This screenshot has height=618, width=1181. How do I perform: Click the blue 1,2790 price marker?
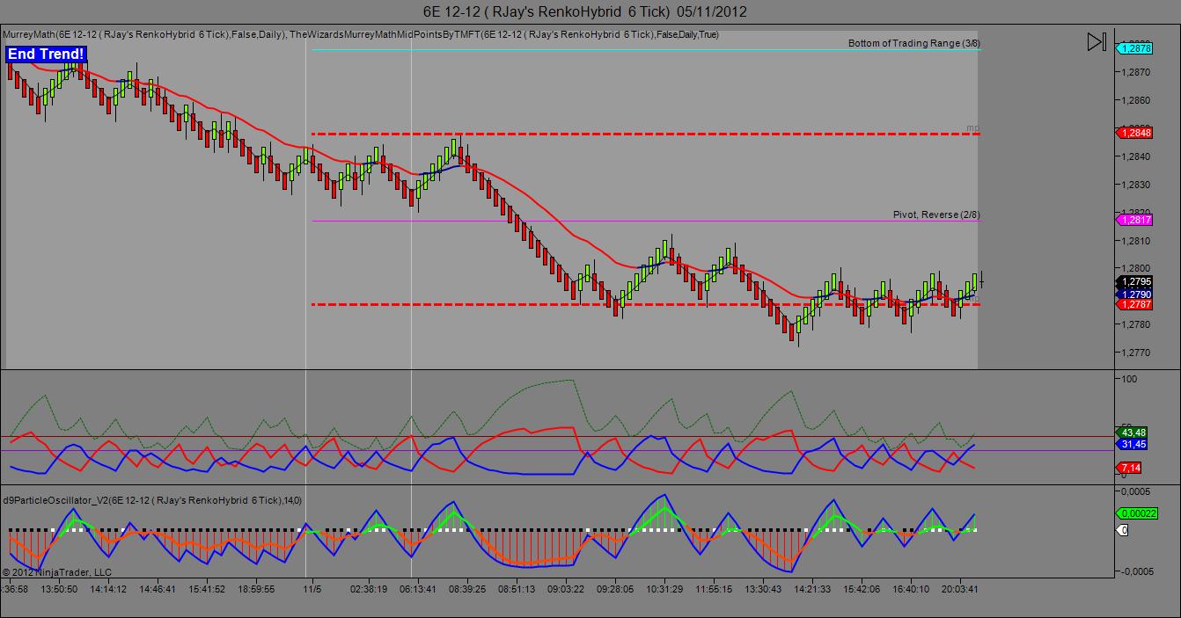[1134, 294]
